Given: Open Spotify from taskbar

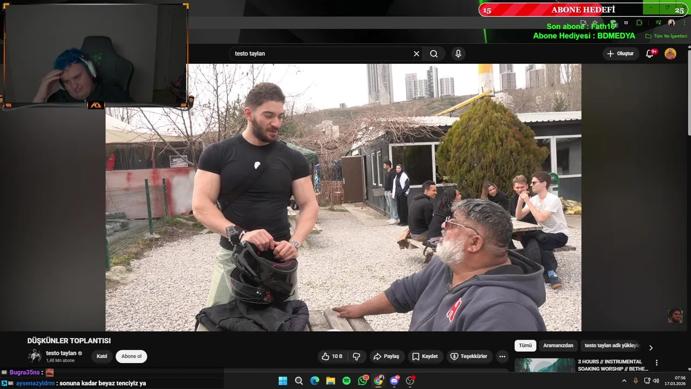Looking at the screenshot, I should pos(347,381).
